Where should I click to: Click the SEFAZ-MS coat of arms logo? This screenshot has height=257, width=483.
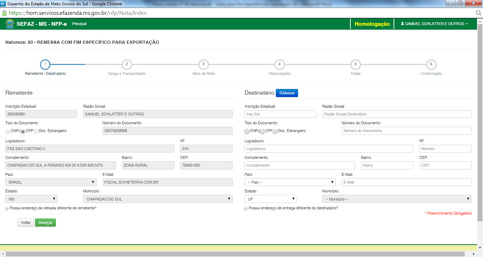[x=9, y=24]
